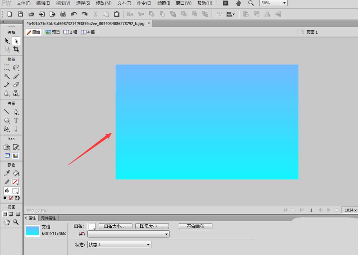Viewport: 358px width, 255px height.
Task: Set default stroke and fill colors
Action: coord(5,198)
